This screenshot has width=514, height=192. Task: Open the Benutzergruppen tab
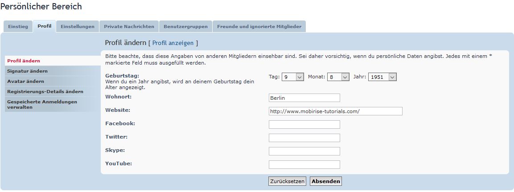click(x=185, y=27)
